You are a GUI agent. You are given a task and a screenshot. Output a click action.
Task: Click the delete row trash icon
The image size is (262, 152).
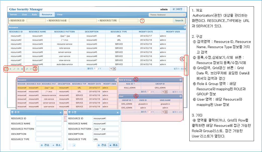click(x=22, y=69)
